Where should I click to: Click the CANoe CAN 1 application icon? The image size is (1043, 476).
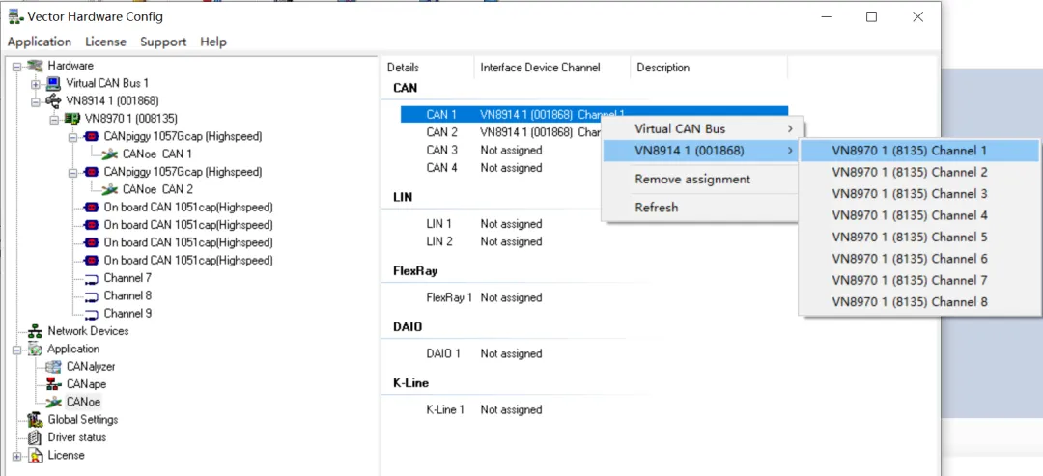tap(110, 154)
